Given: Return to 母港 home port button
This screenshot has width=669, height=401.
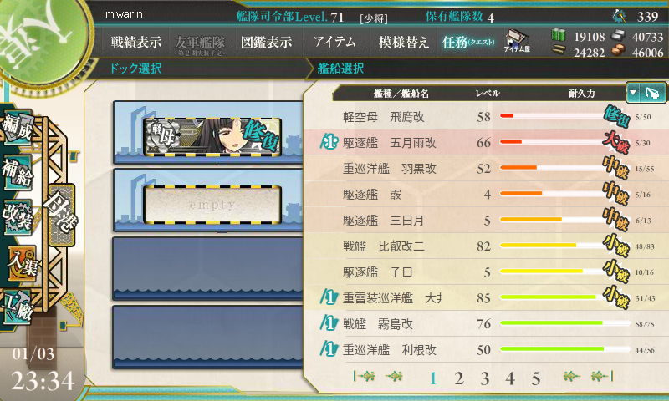Looking at the screenshot, I should (61, 216).
